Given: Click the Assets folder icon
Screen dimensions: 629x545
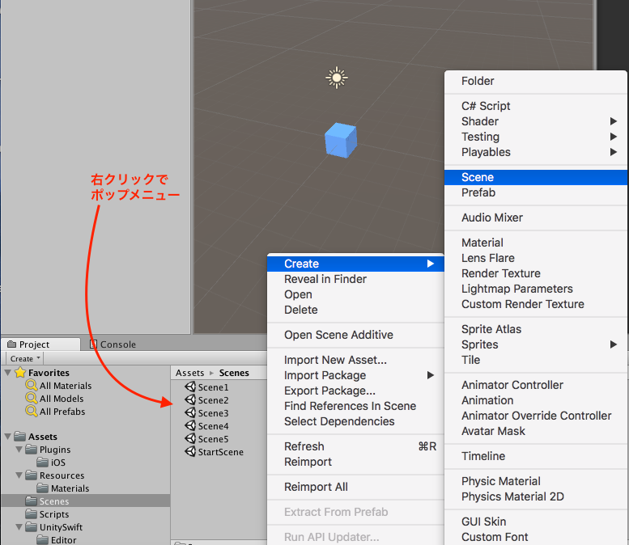Looking at the screenshot, I should click(x=19, y=436).
